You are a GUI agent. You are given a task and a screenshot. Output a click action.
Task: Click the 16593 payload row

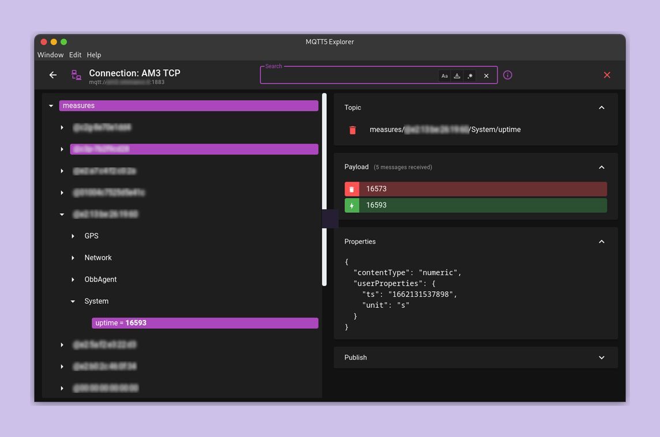pos(475,205)
